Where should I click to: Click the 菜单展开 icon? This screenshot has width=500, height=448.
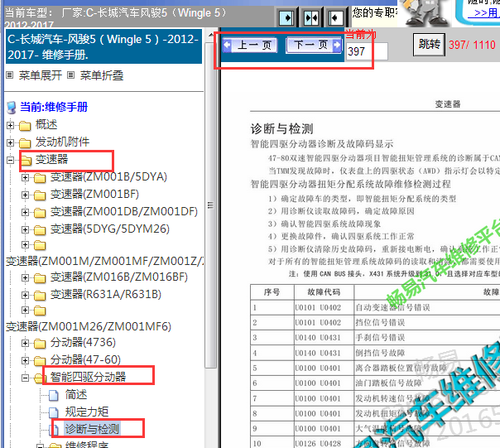coord(10,75)
